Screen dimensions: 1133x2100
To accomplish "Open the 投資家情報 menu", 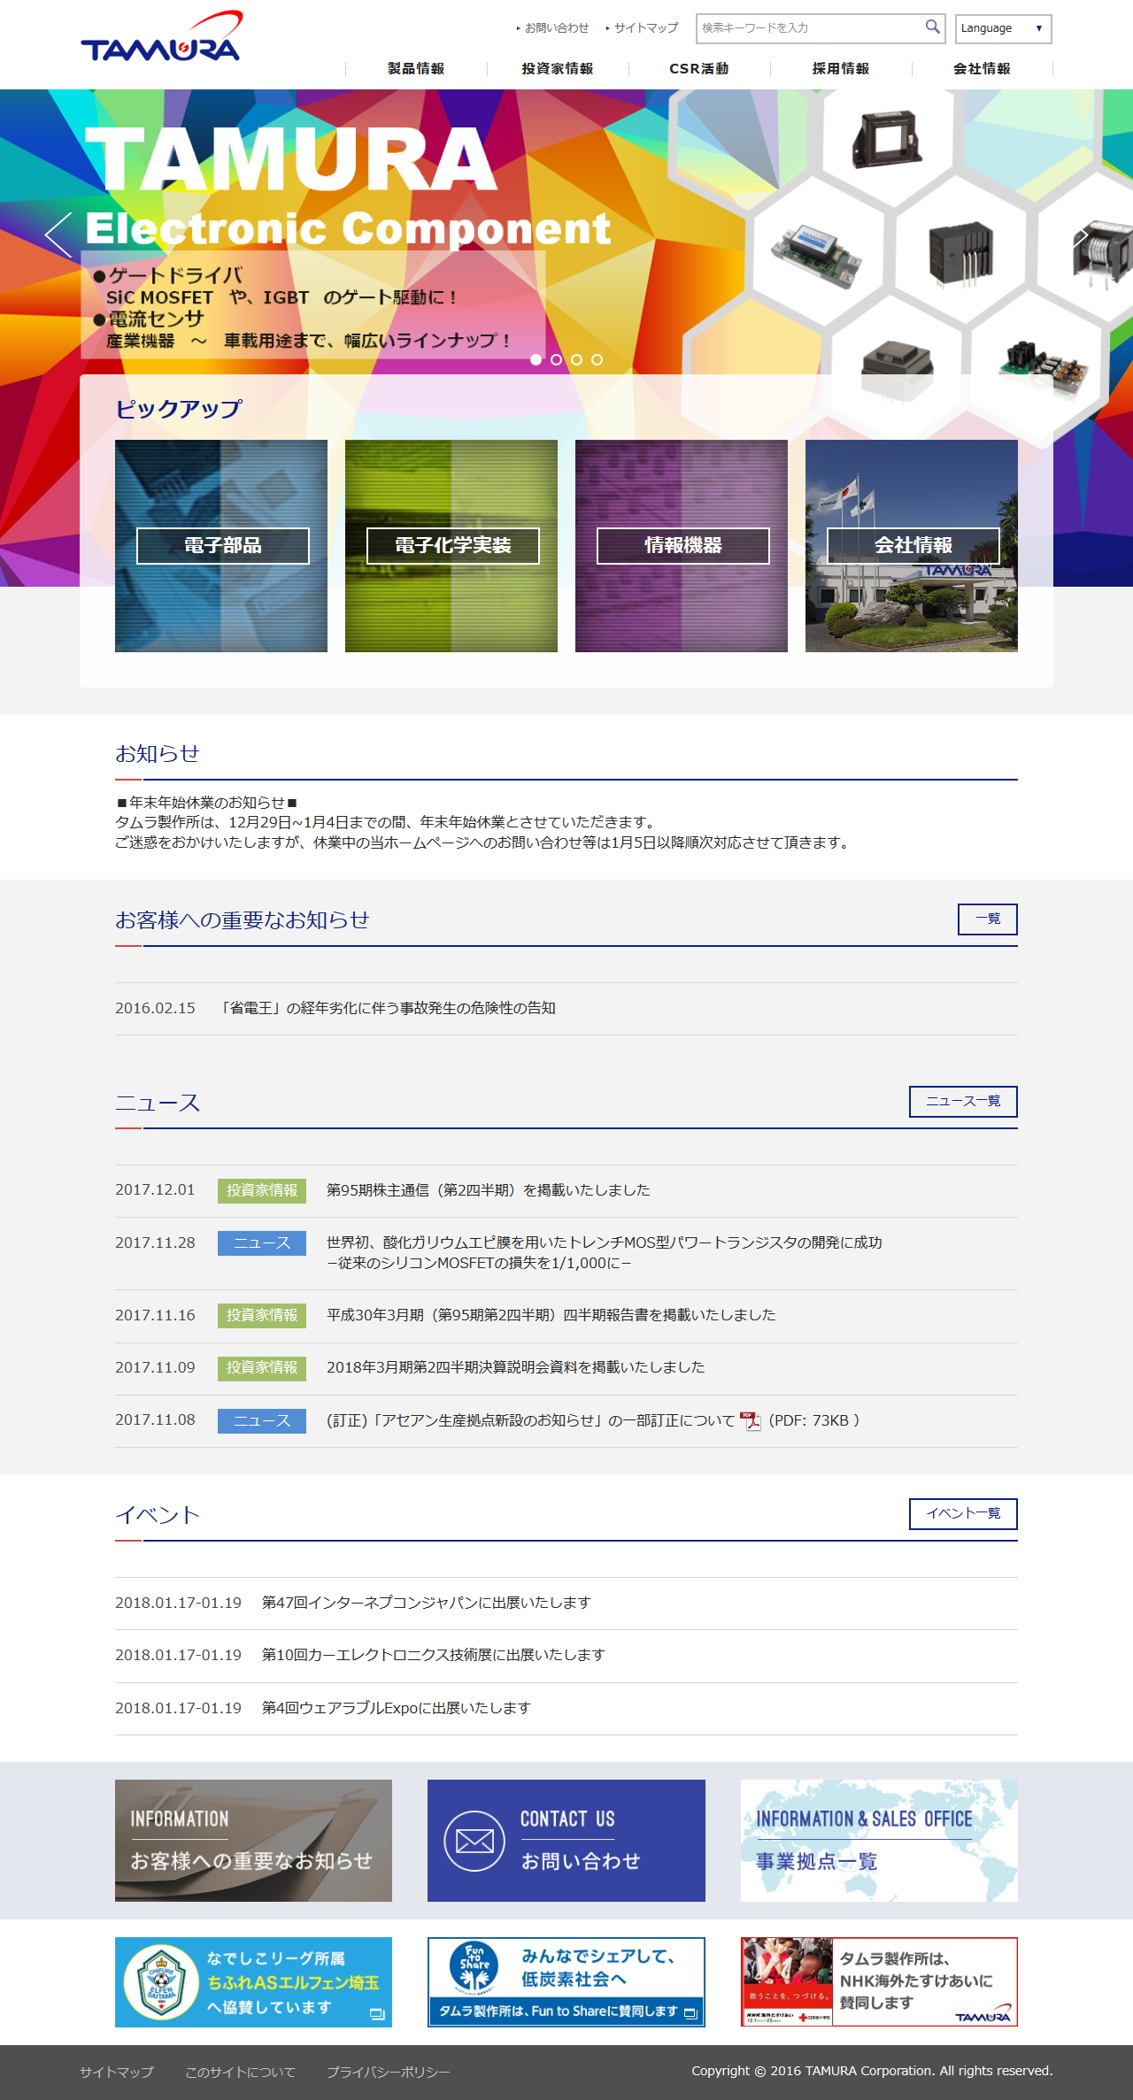I will coord(558,68).
